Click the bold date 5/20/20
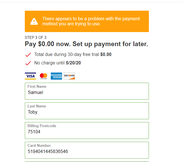Screen dimensions: 183x162 pos(73,63)
